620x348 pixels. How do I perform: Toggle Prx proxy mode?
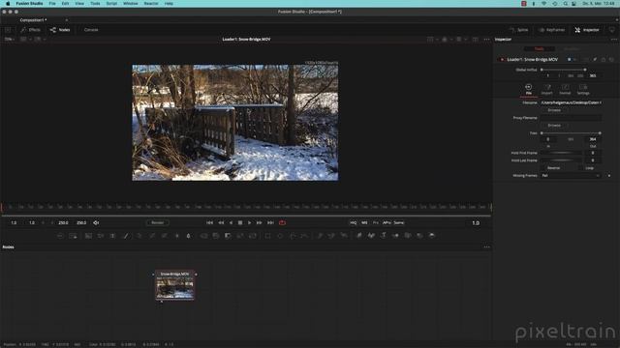tap(376, 223)
